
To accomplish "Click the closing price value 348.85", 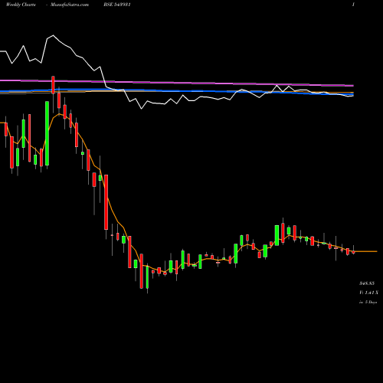I will coord(367,283).
